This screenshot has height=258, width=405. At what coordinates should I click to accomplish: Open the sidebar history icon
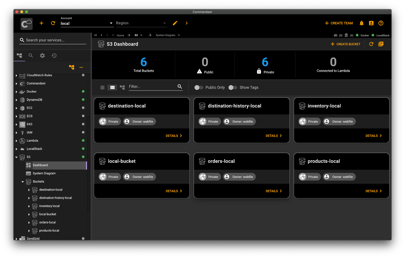click(x=54, y=56)
